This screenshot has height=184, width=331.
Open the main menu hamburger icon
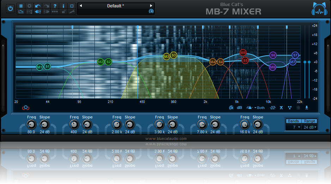21,6
